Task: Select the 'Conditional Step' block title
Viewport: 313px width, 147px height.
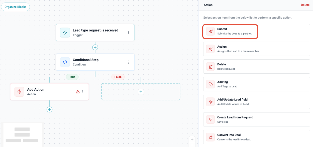Action: click(x=86, y=60)
